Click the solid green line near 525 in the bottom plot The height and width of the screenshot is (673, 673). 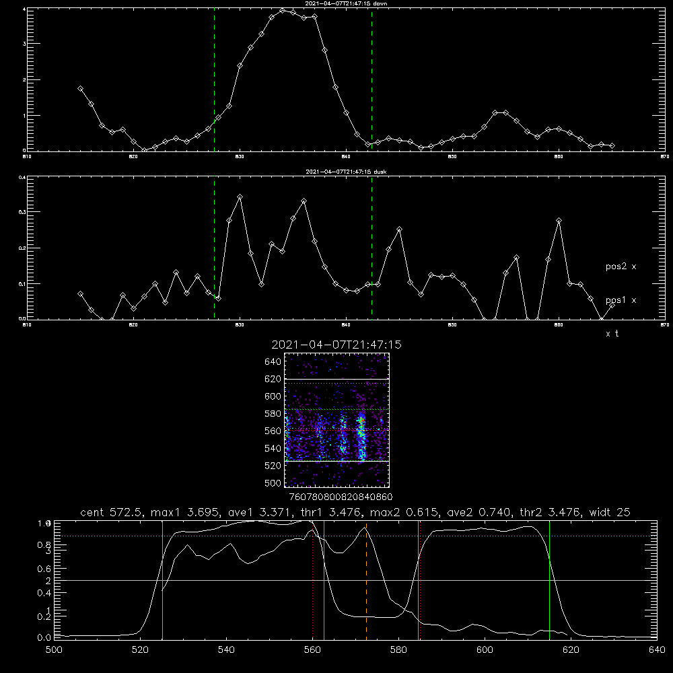coord(162,580)
